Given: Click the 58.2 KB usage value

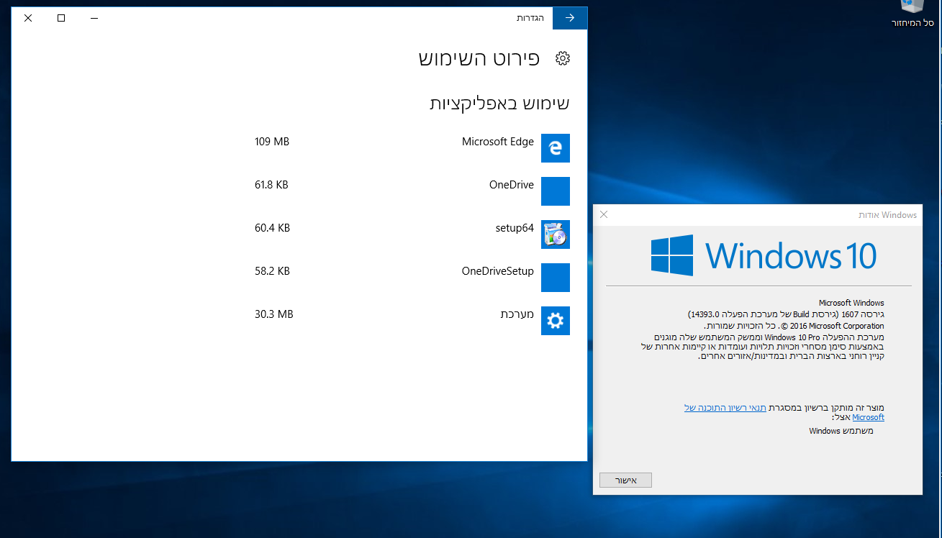Looking at the screenshot, I should click(272, 271).
